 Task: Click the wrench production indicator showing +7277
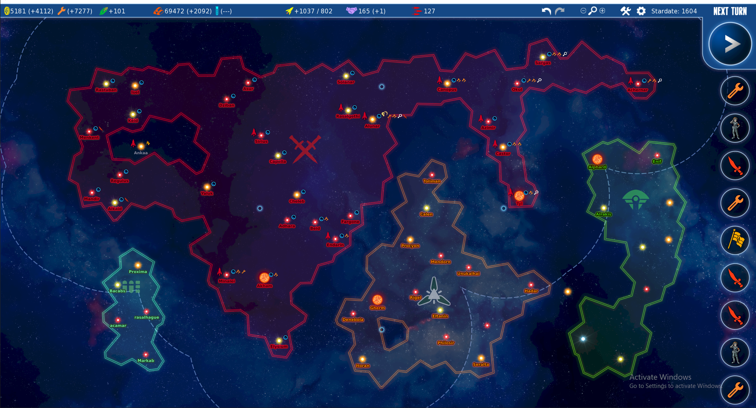(x=61, y=11)
